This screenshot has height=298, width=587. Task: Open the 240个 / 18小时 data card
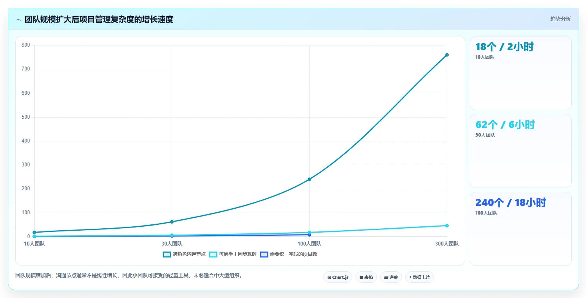[521, 229]
